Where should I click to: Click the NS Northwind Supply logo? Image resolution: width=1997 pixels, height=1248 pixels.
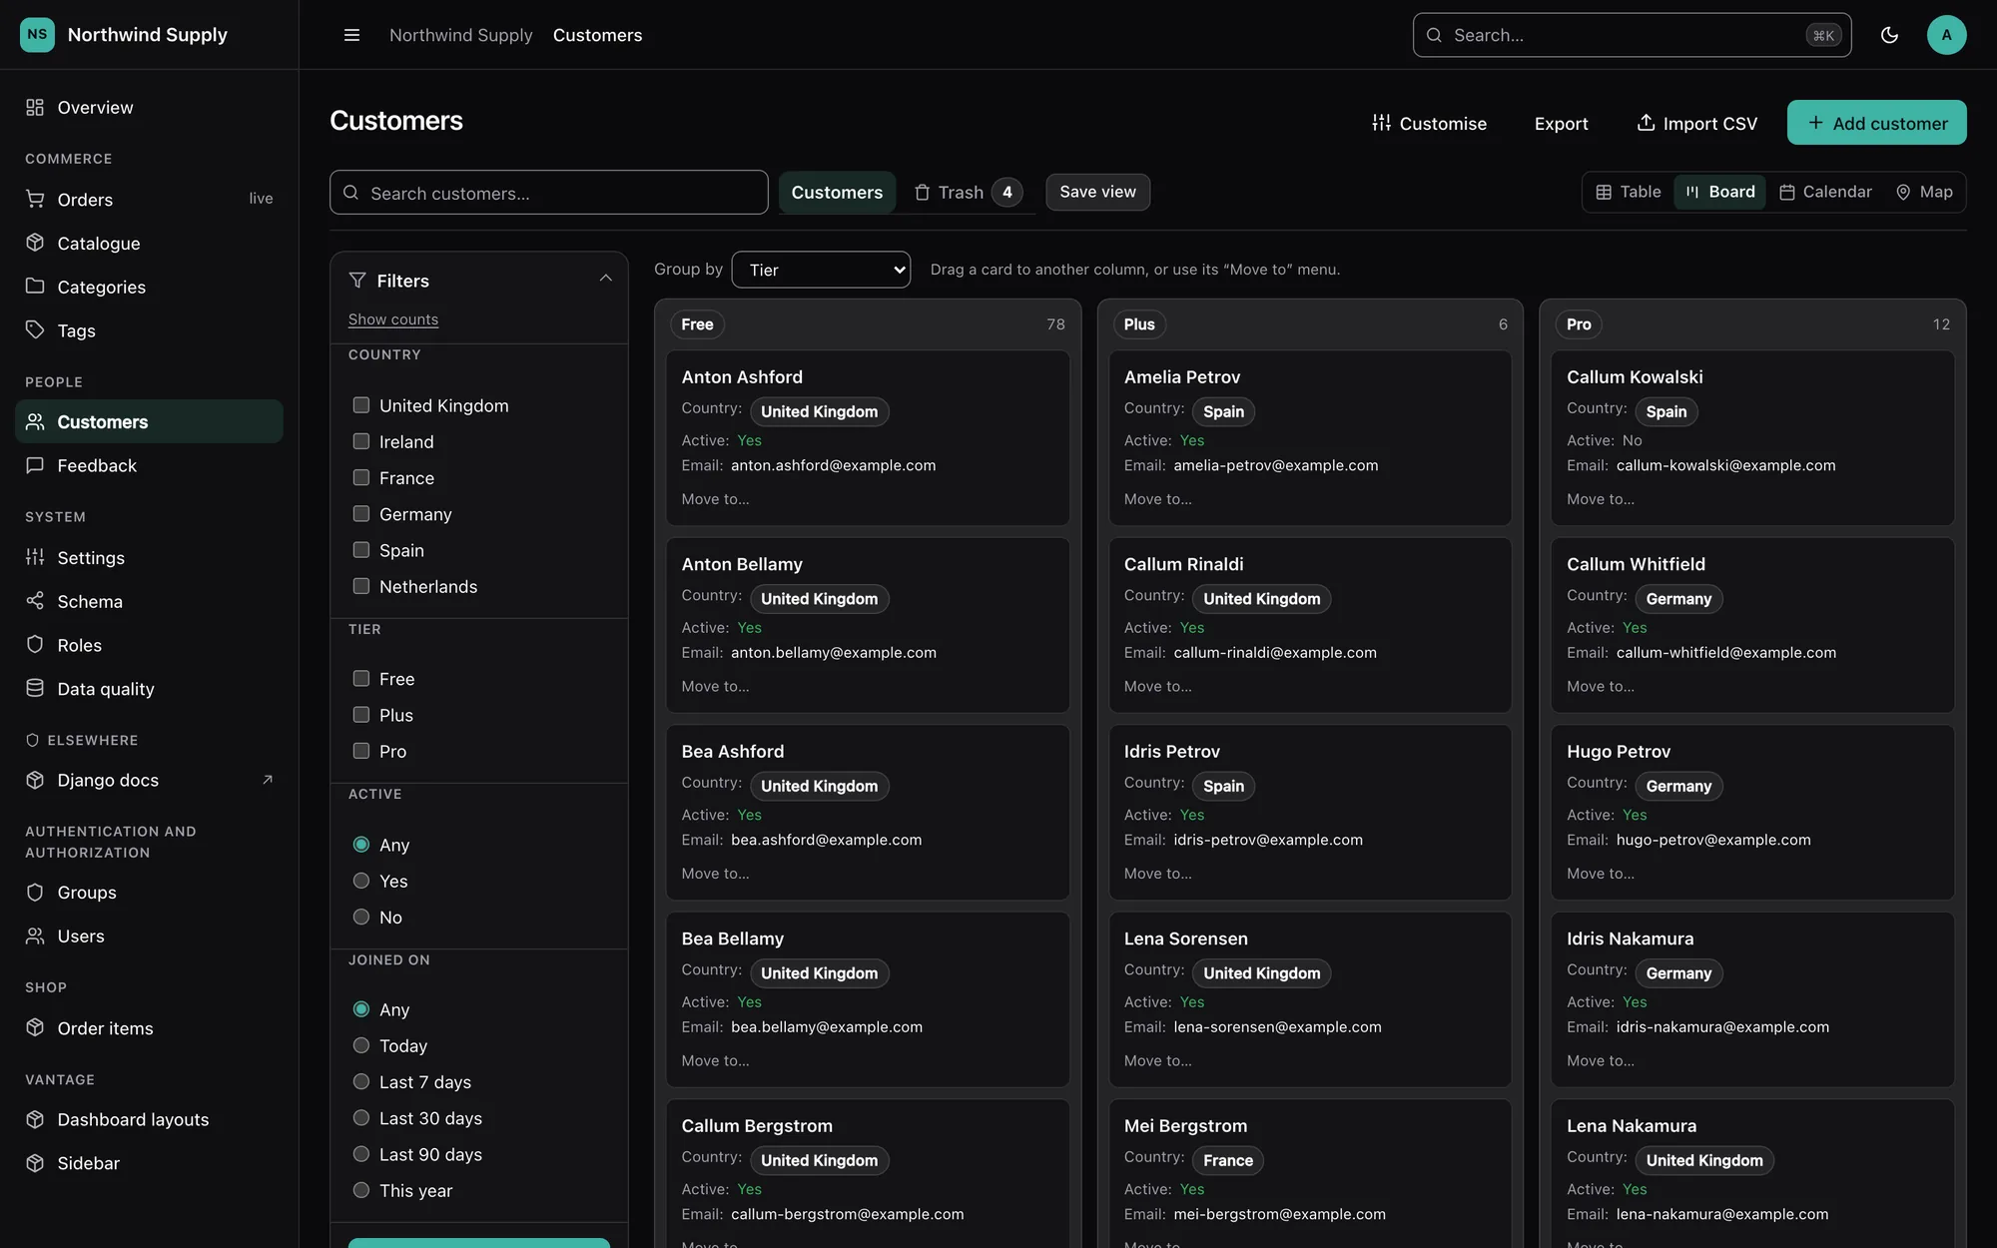point(124,35)
